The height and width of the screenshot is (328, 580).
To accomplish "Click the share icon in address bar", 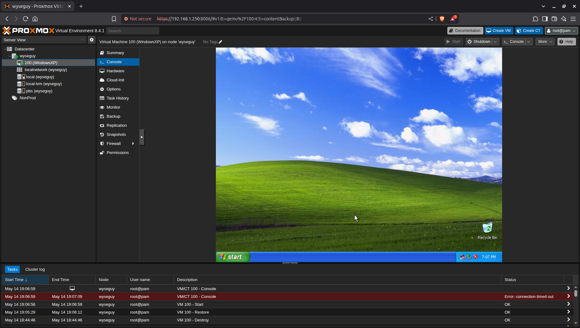I will coord(431,19).
